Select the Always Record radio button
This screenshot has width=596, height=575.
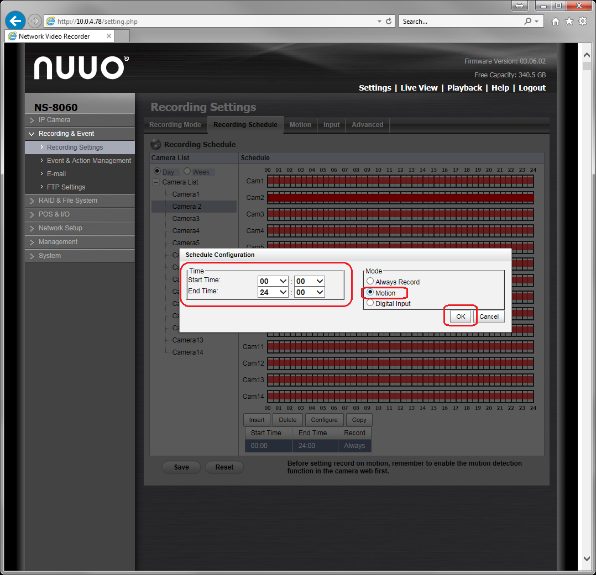tap(370, 282)
